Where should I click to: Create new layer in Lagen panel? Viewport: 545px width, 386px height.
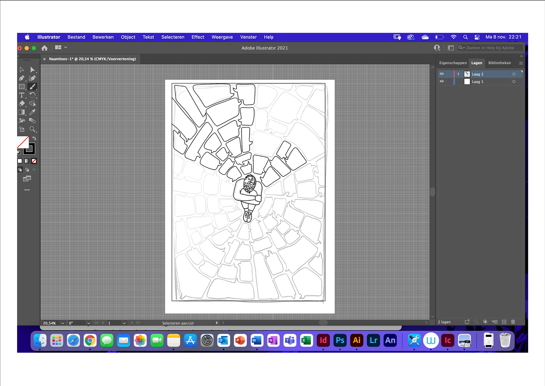point(504,322)
